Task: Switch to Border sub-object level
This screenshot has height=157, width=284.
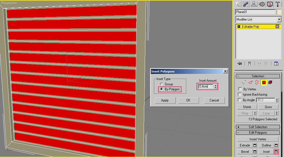Action: 257,83
